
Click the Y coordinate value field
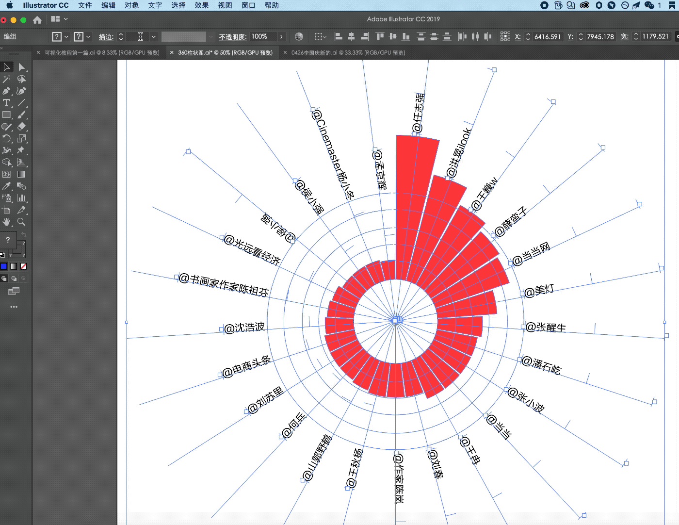pyautogui.click(x=600, y=37)
